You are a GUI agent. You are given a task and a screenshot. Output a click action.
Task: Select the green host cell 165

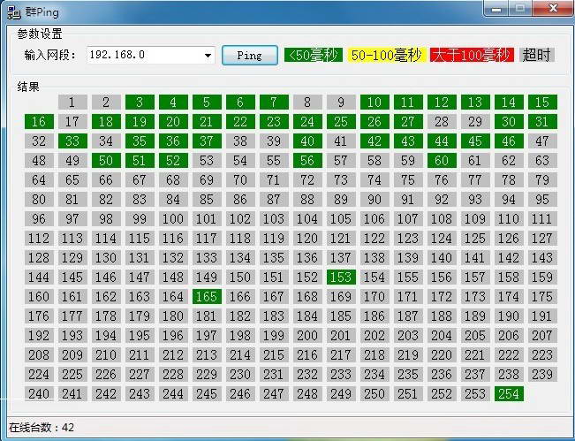[207, 297]
